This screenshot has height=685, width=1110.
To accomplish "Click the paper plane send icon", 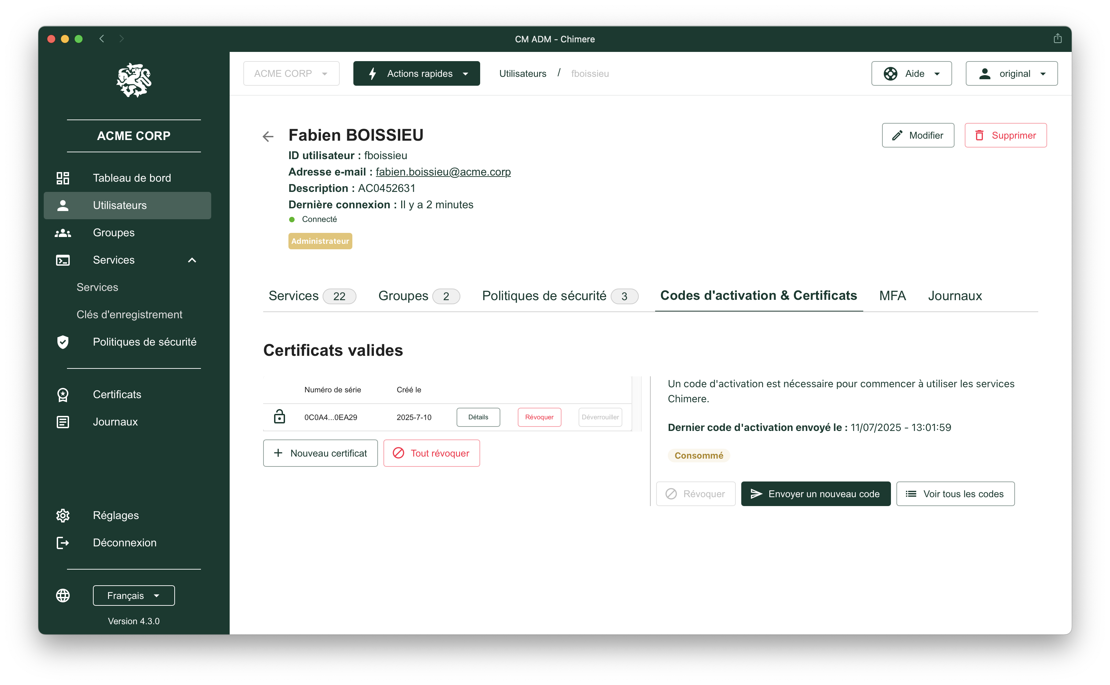I will pyautogui.click(x=756, y=494).
